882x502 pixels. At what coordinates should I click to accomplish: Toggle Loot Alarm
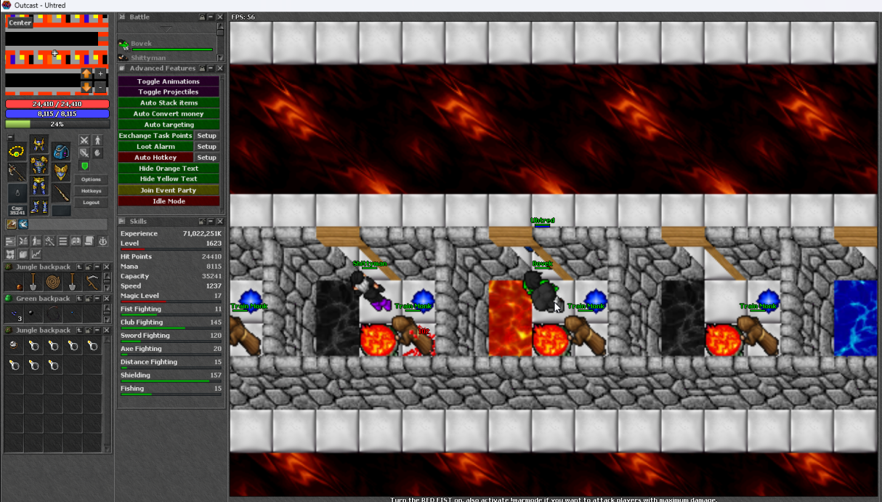point(155,147)
